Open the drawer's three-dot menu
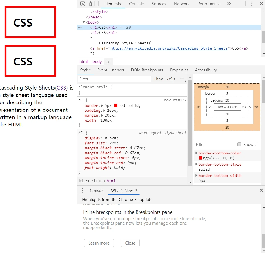The height and width of the screenshot is (253, 265). [x=83, y=191]
